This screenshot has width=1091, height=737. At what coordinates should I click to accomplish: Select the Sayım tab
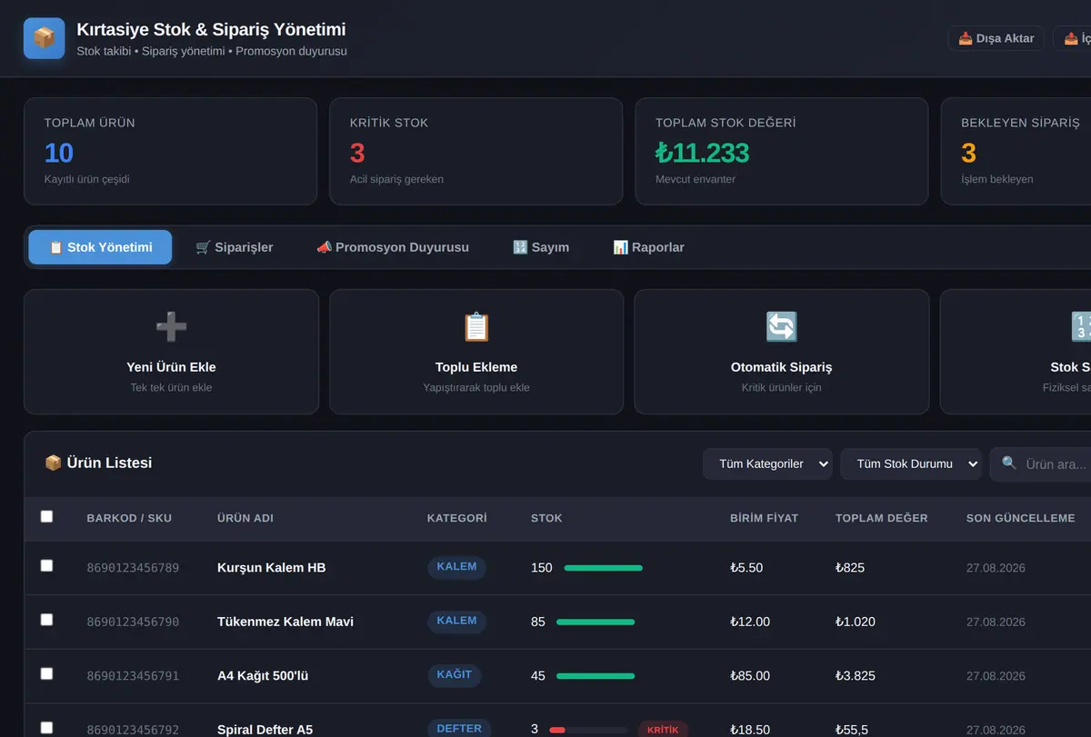tap(541, 247)
